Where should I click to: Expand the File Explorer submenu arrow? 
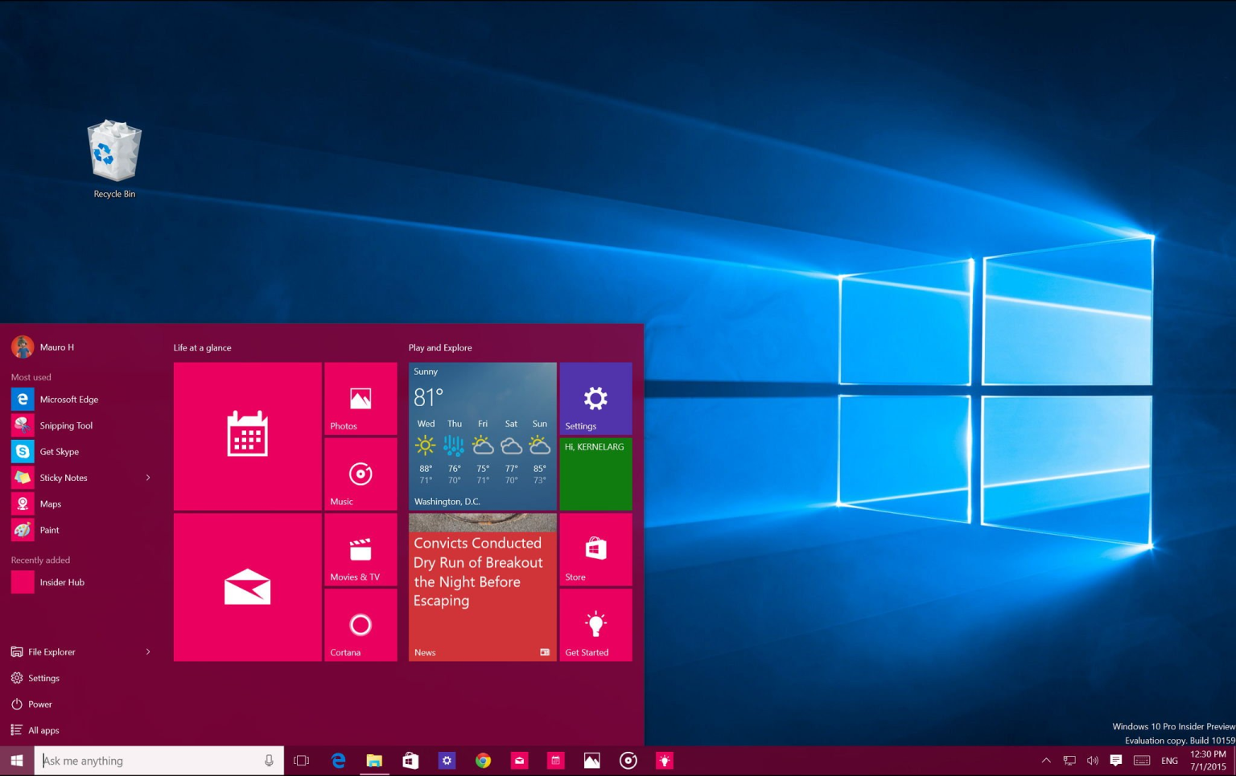(148, 652)
